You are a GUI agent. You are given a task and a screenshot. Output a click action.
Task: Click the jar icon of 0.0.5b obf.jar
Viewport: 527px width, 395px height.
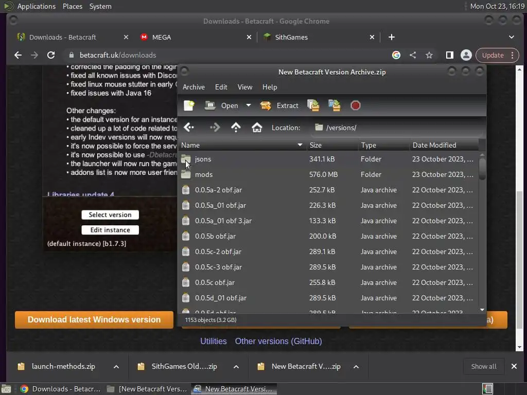(x=185, y=237)
